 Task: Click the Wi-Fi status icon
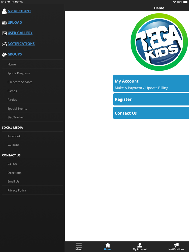click(x=174, y=2)
